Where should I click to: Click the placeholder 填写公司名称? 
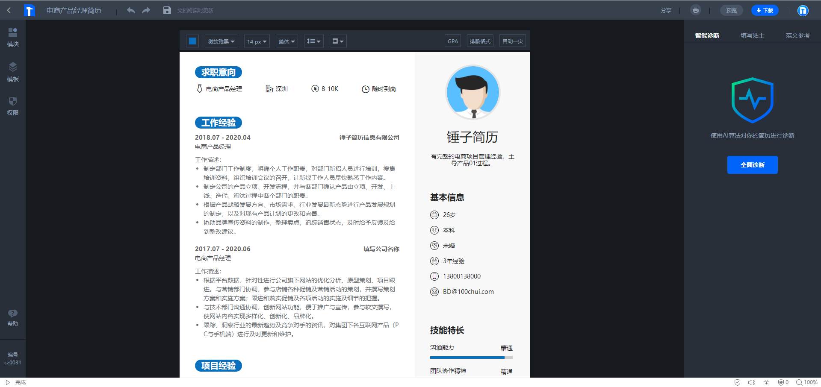coord(381,249)
